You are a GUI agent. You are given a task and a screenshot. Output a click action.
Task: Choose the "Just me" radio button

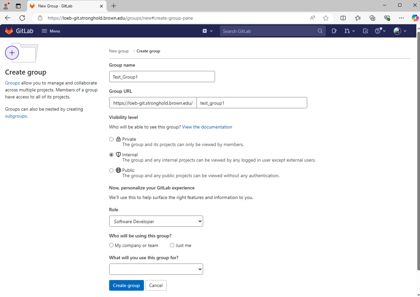coord(172,245)
